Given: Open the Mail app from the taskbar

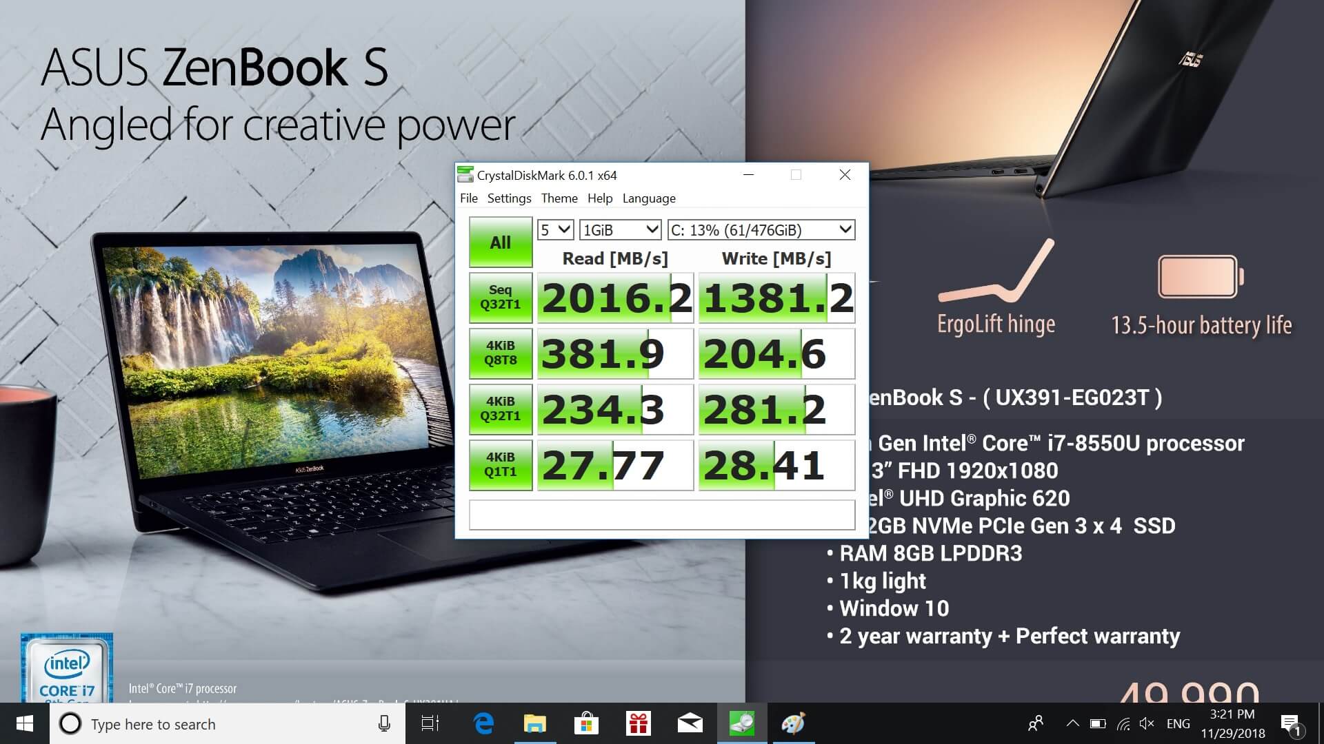Looking at the screenshot, I should [x=690, y=723].
